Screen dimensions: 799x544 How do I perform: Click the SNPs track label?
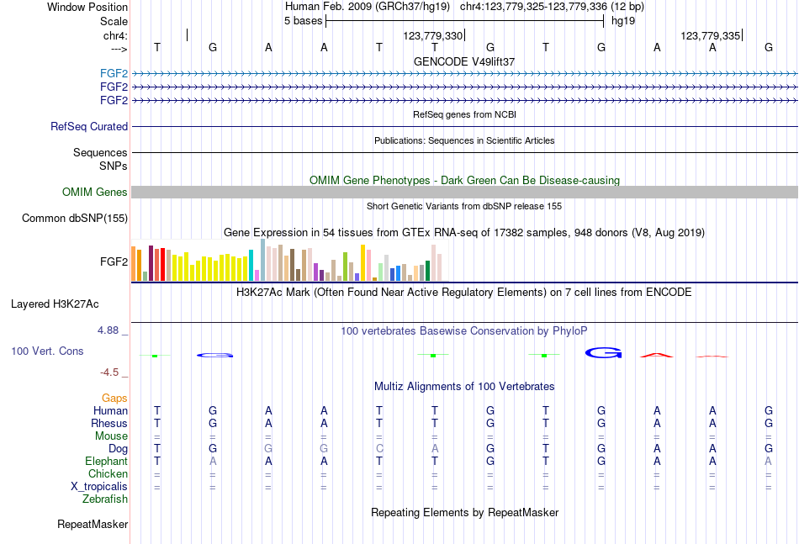[114, 166]
